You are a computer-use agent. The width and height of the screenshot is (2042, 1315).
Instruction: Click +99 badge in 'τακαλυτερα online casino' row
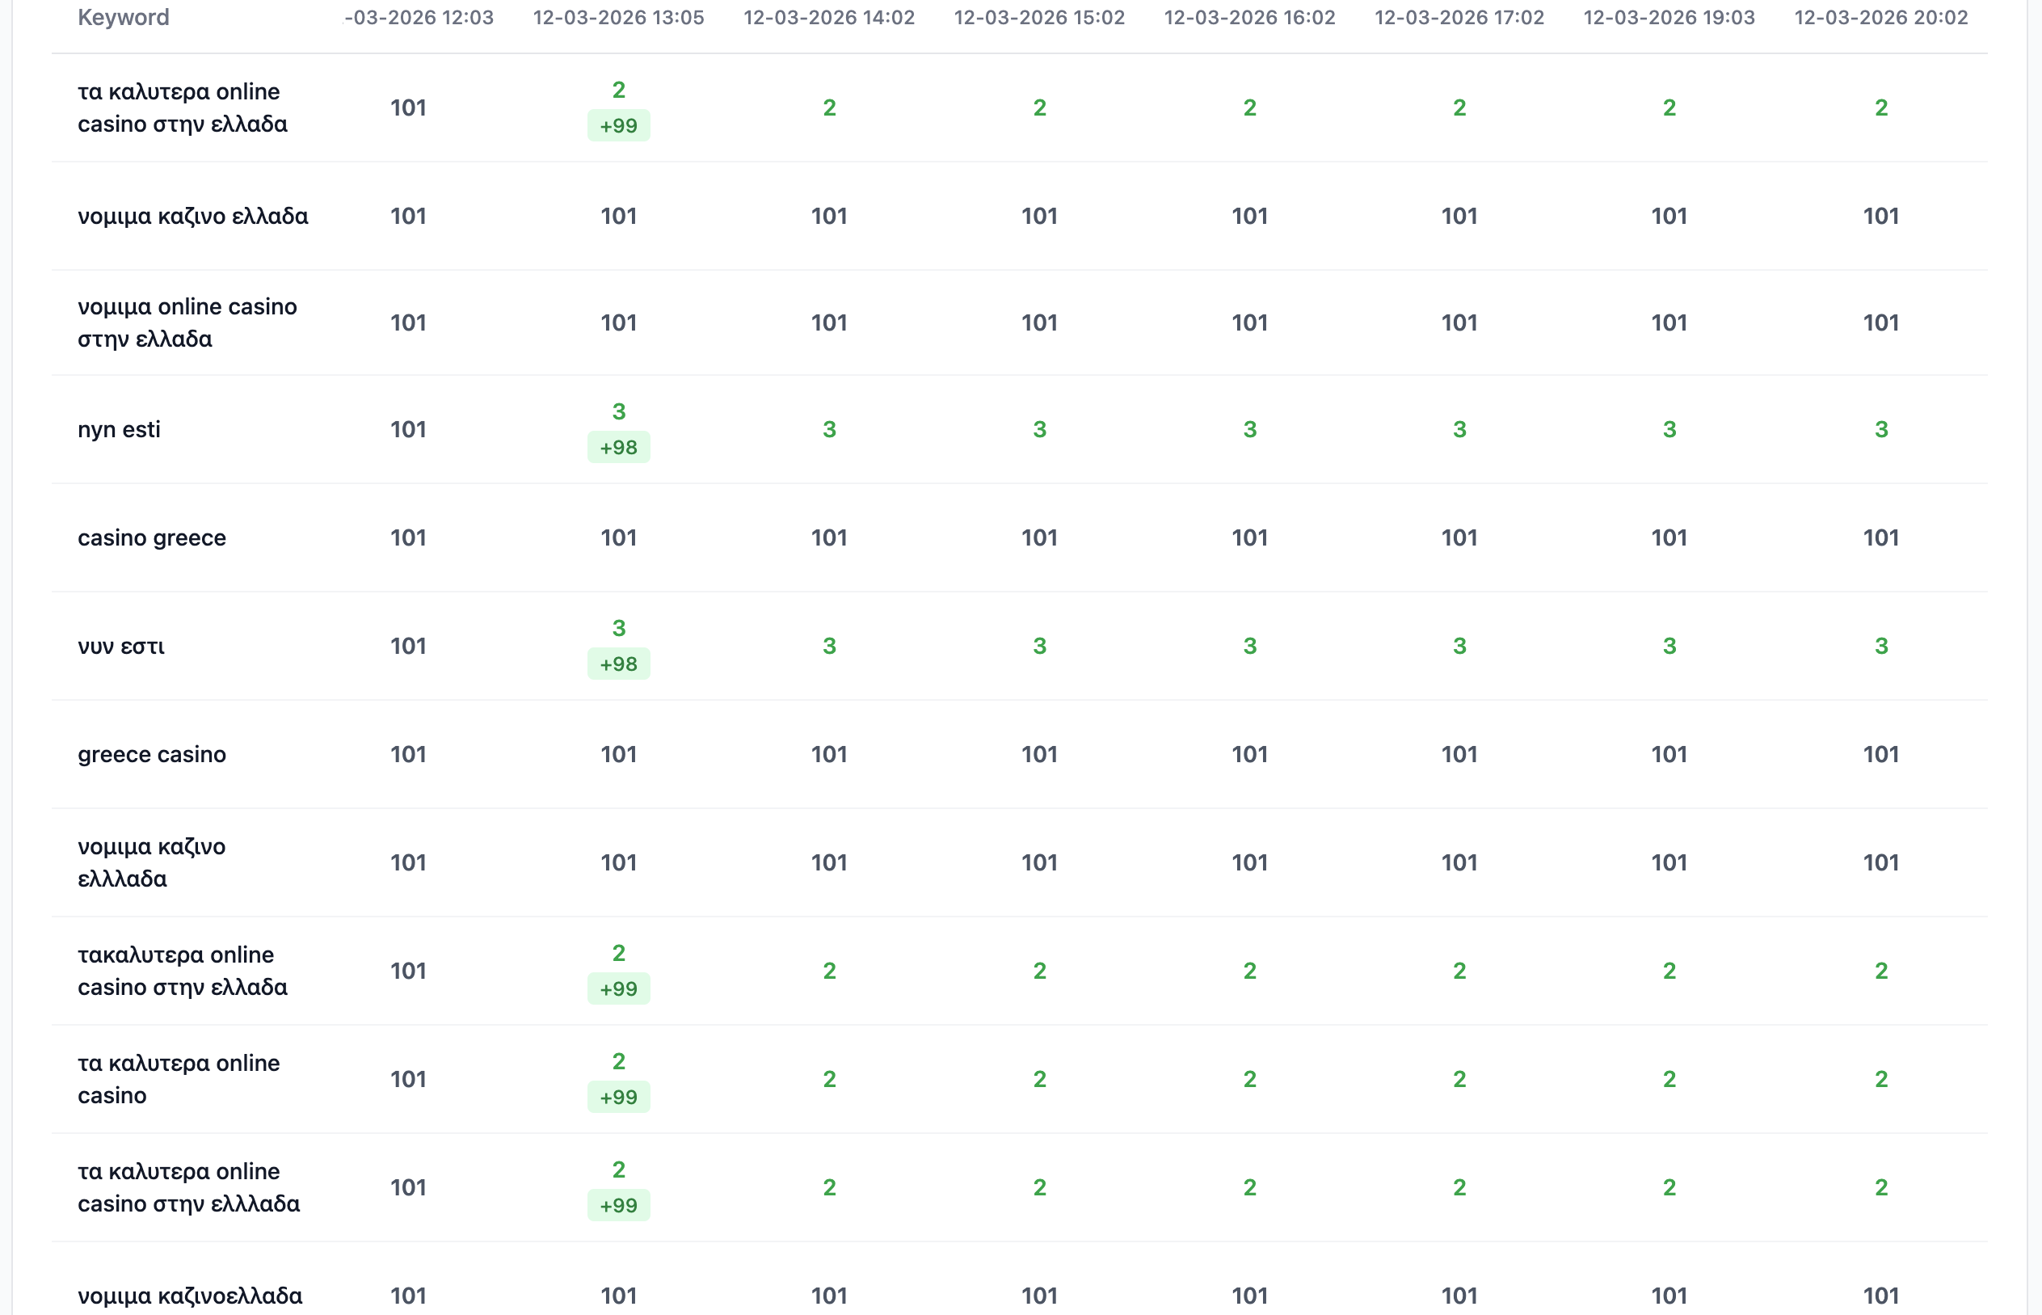coord(619,988)
